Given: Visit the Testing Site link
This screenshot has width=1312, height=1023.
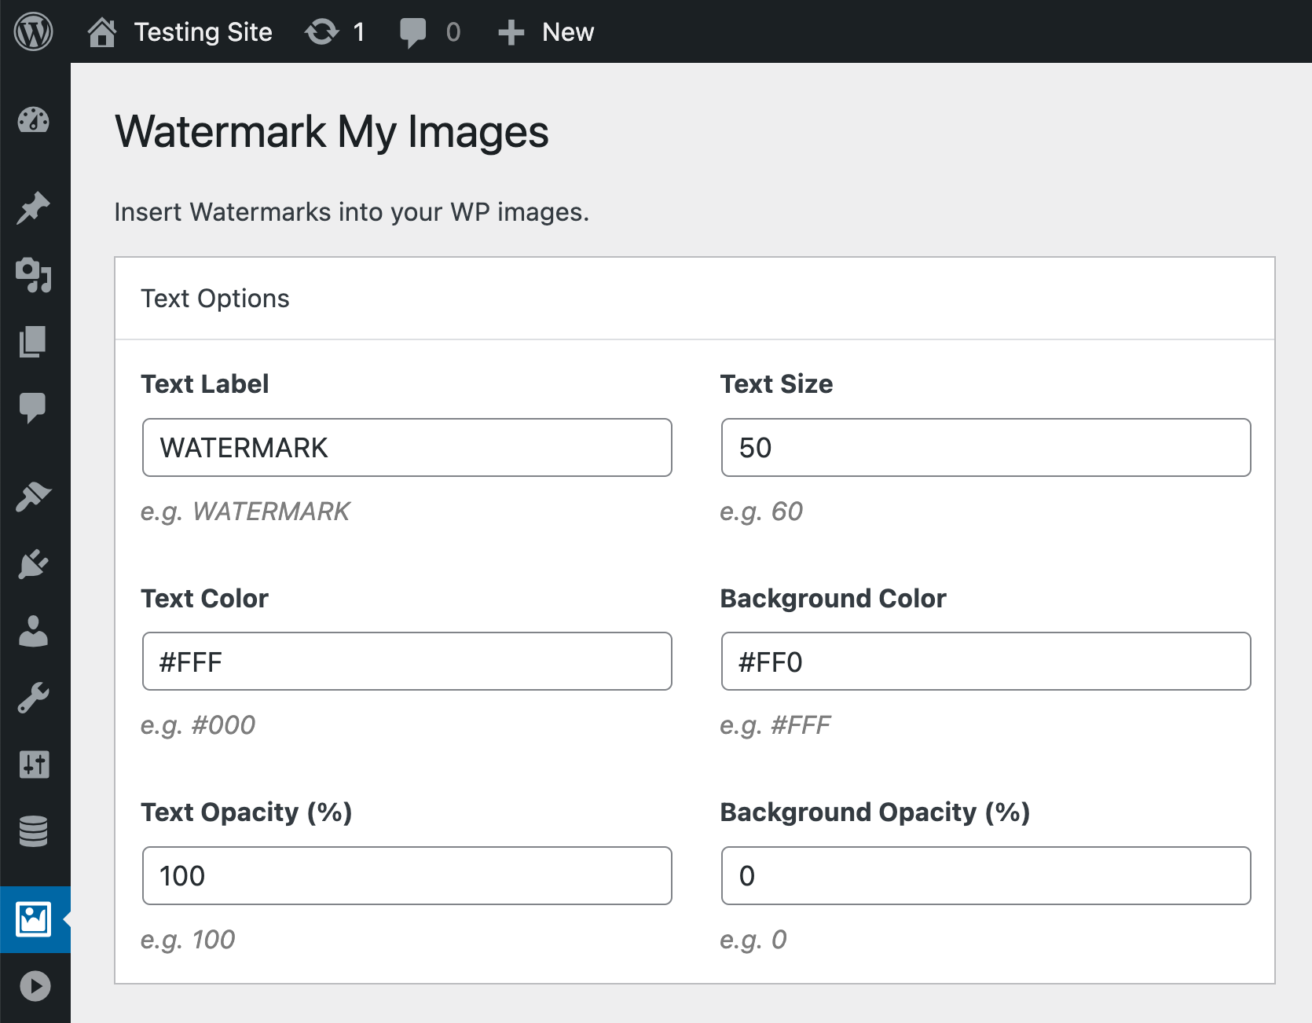Looking at the screenshot, I should coord(203,32).
